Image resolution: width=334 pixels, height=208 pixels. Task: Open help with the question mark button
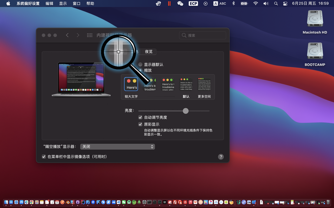221,157
